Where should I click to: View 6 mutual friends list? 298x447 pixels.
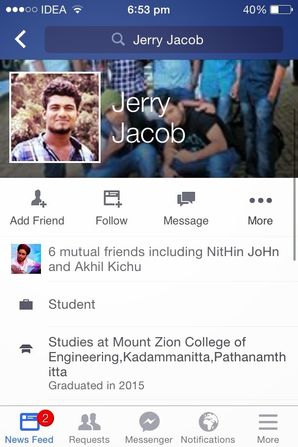click(x=164, y=259)
